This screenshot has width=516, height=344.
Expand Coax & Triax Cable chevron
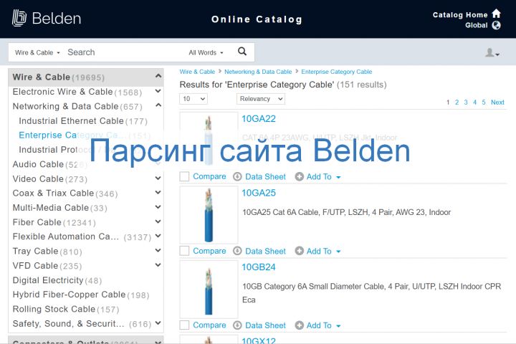(x=158, y=193)
